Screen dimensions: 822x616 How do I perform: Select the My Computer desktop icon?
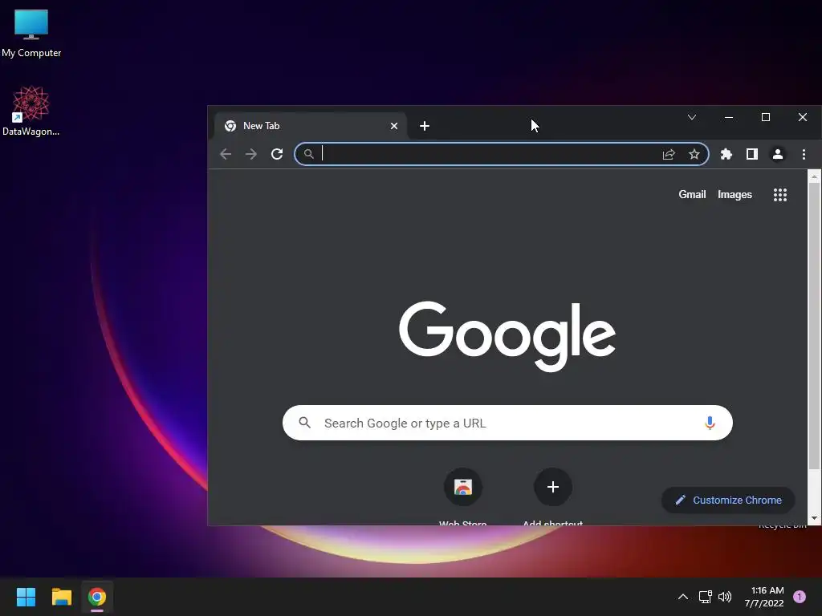(x=31, y=33)
